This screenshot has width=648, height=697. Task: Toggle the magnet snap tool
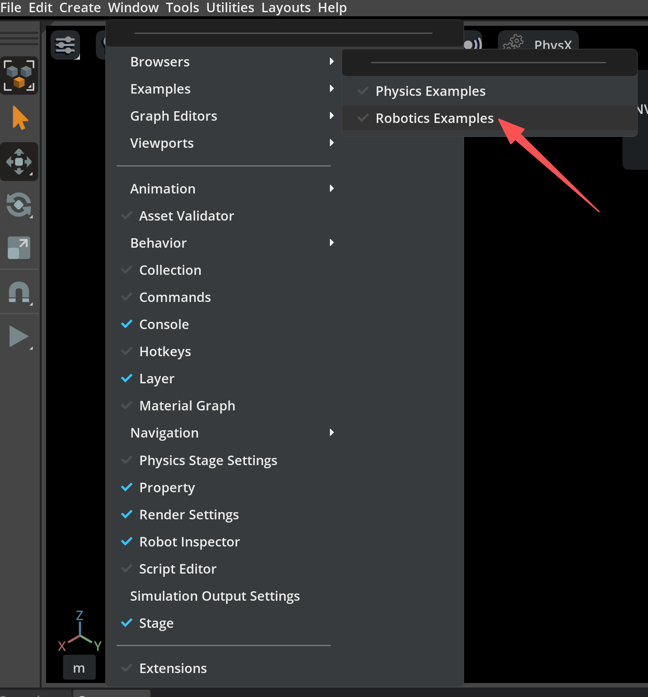(19, 292)
